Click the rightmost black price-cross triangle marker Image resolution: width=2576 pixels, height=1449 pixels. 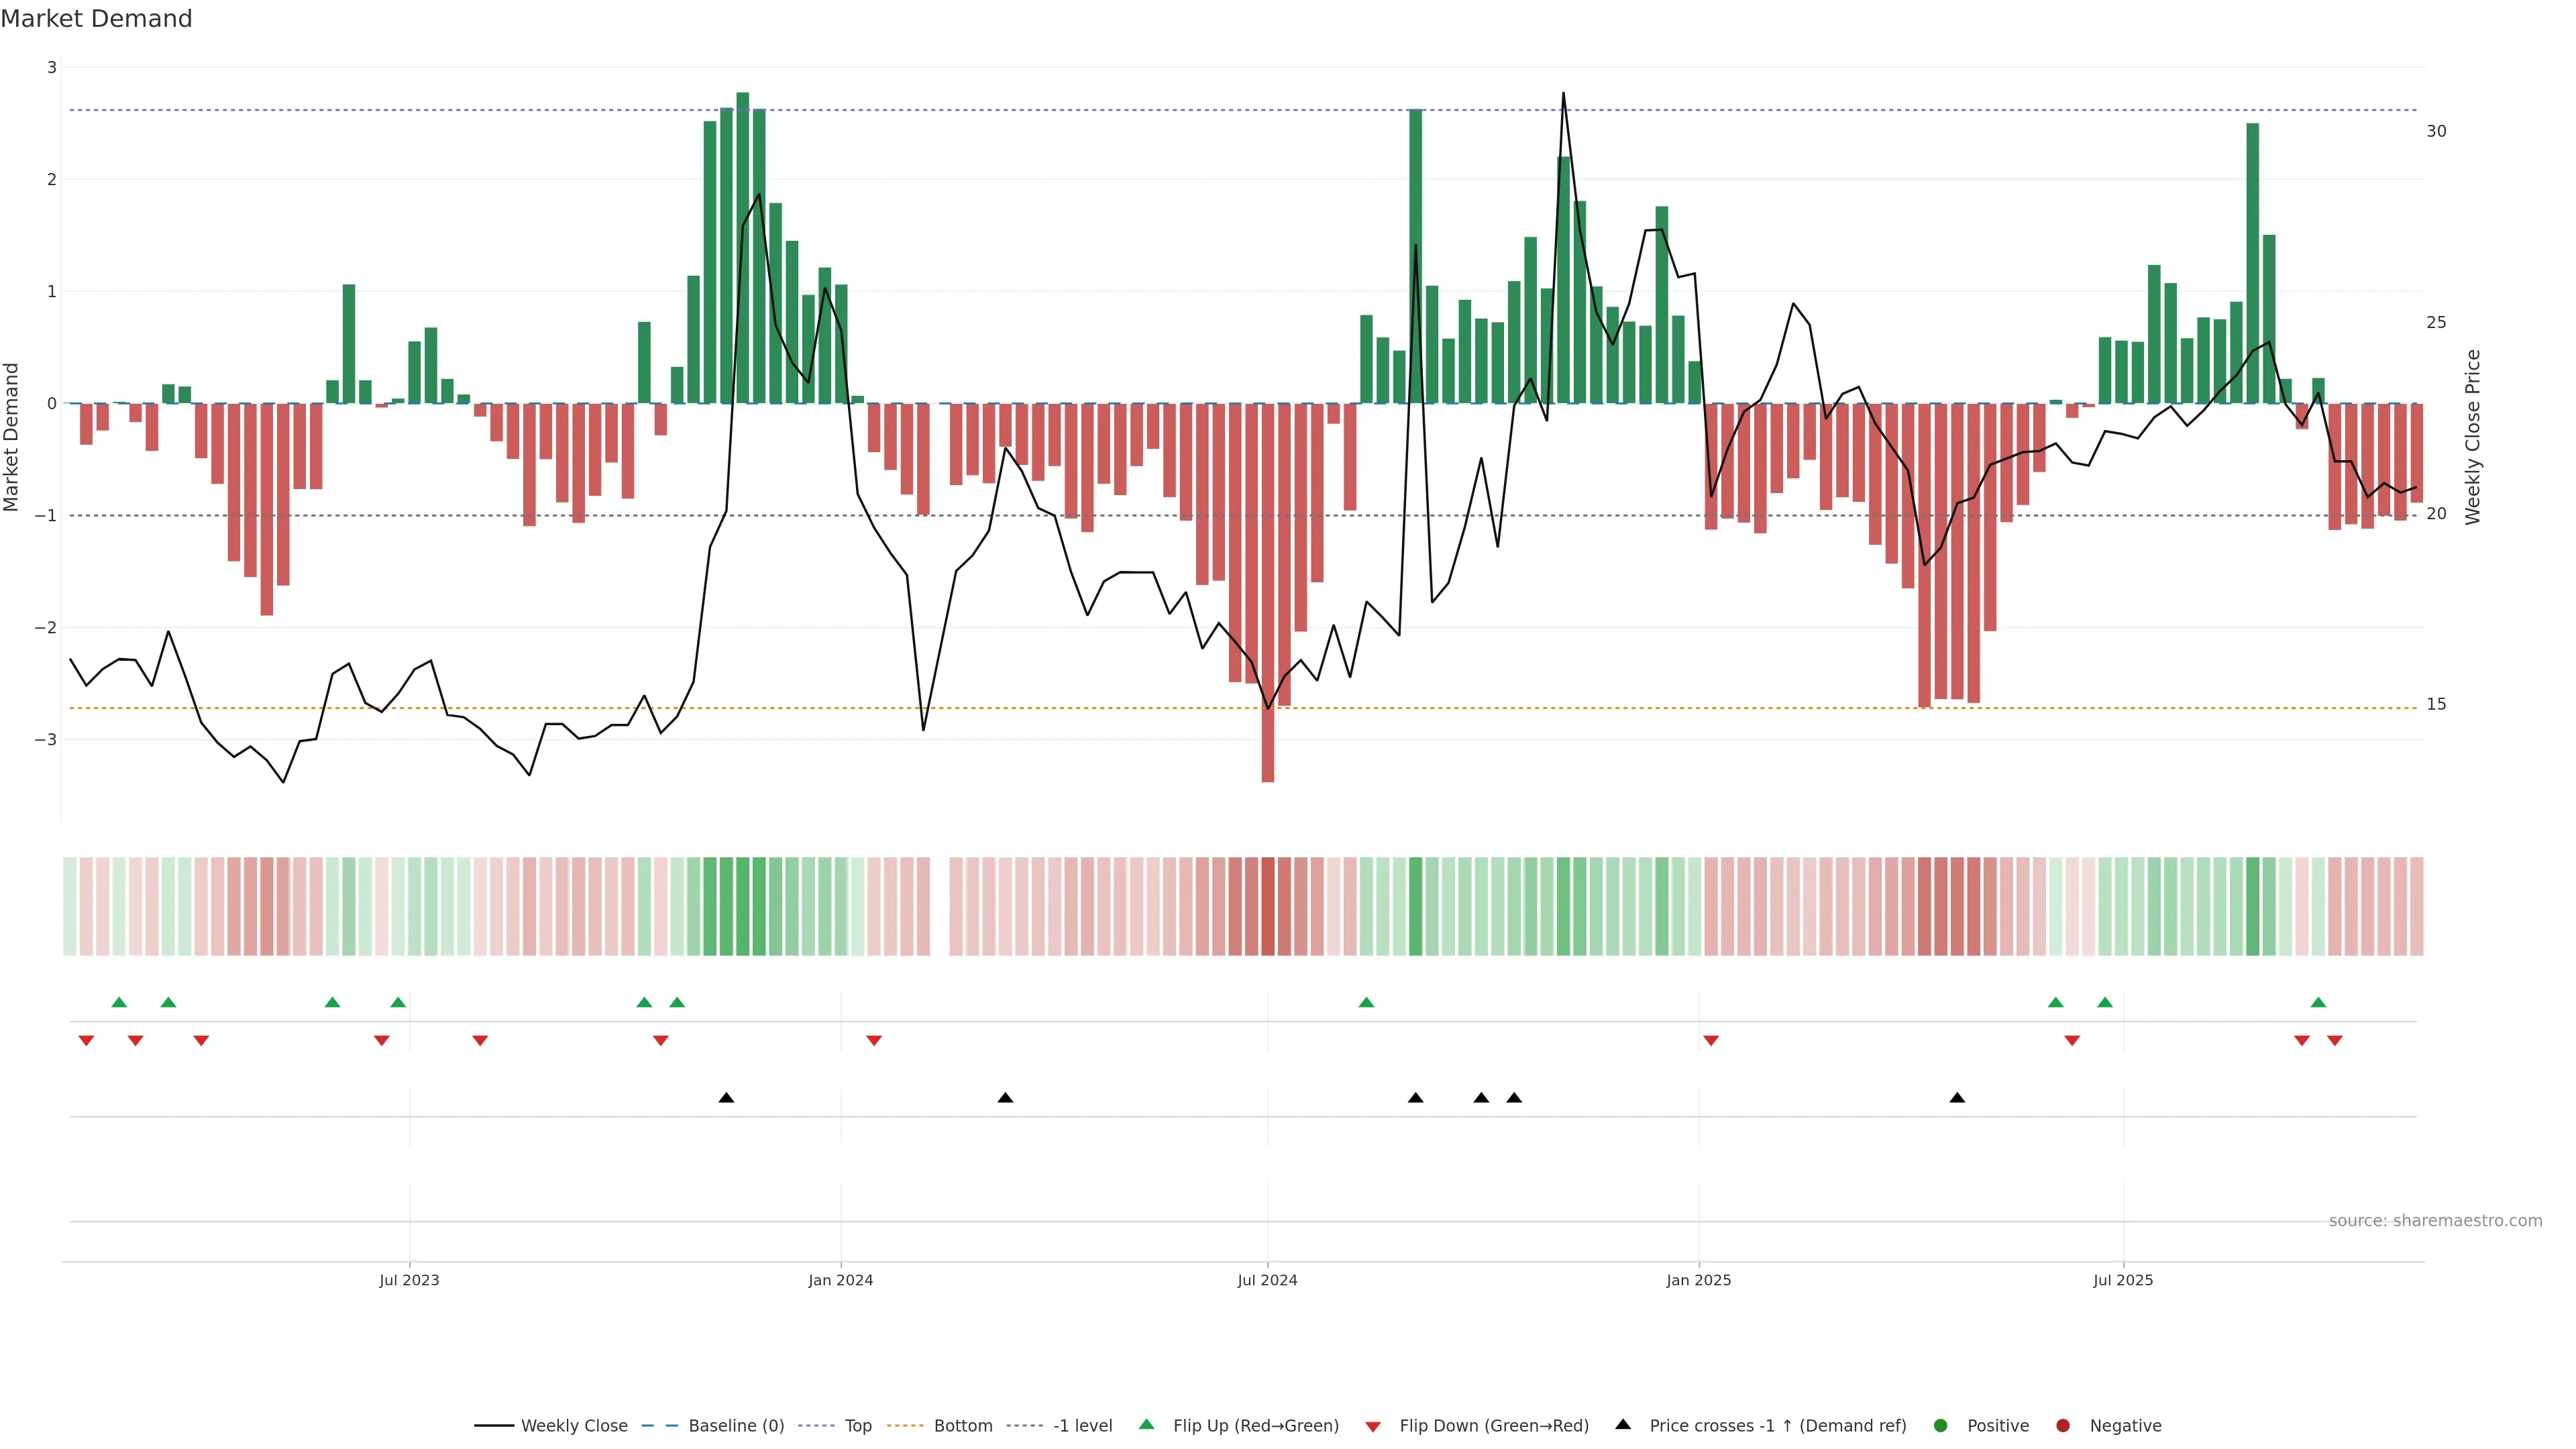(1957, 1098)
